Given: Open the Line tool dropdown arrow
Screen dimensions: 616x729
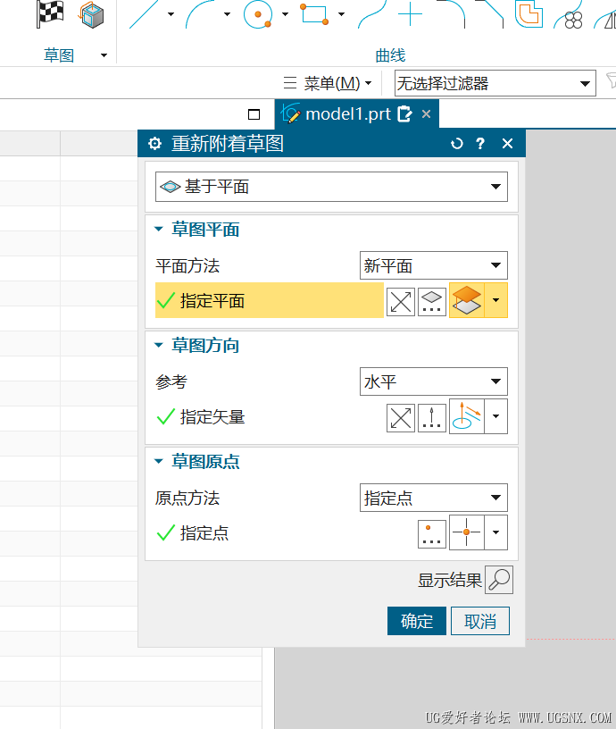Looking at the screenshot, I should pos(171,14).
